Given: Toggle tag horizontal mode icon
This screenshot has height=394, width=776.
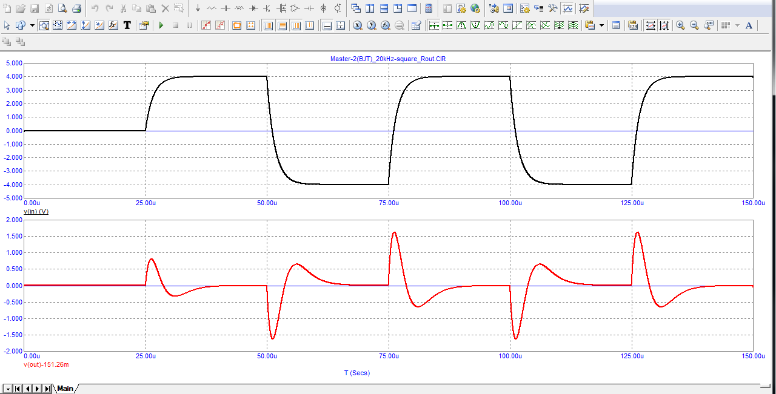Looking at the screenshot, I should 72,25.
